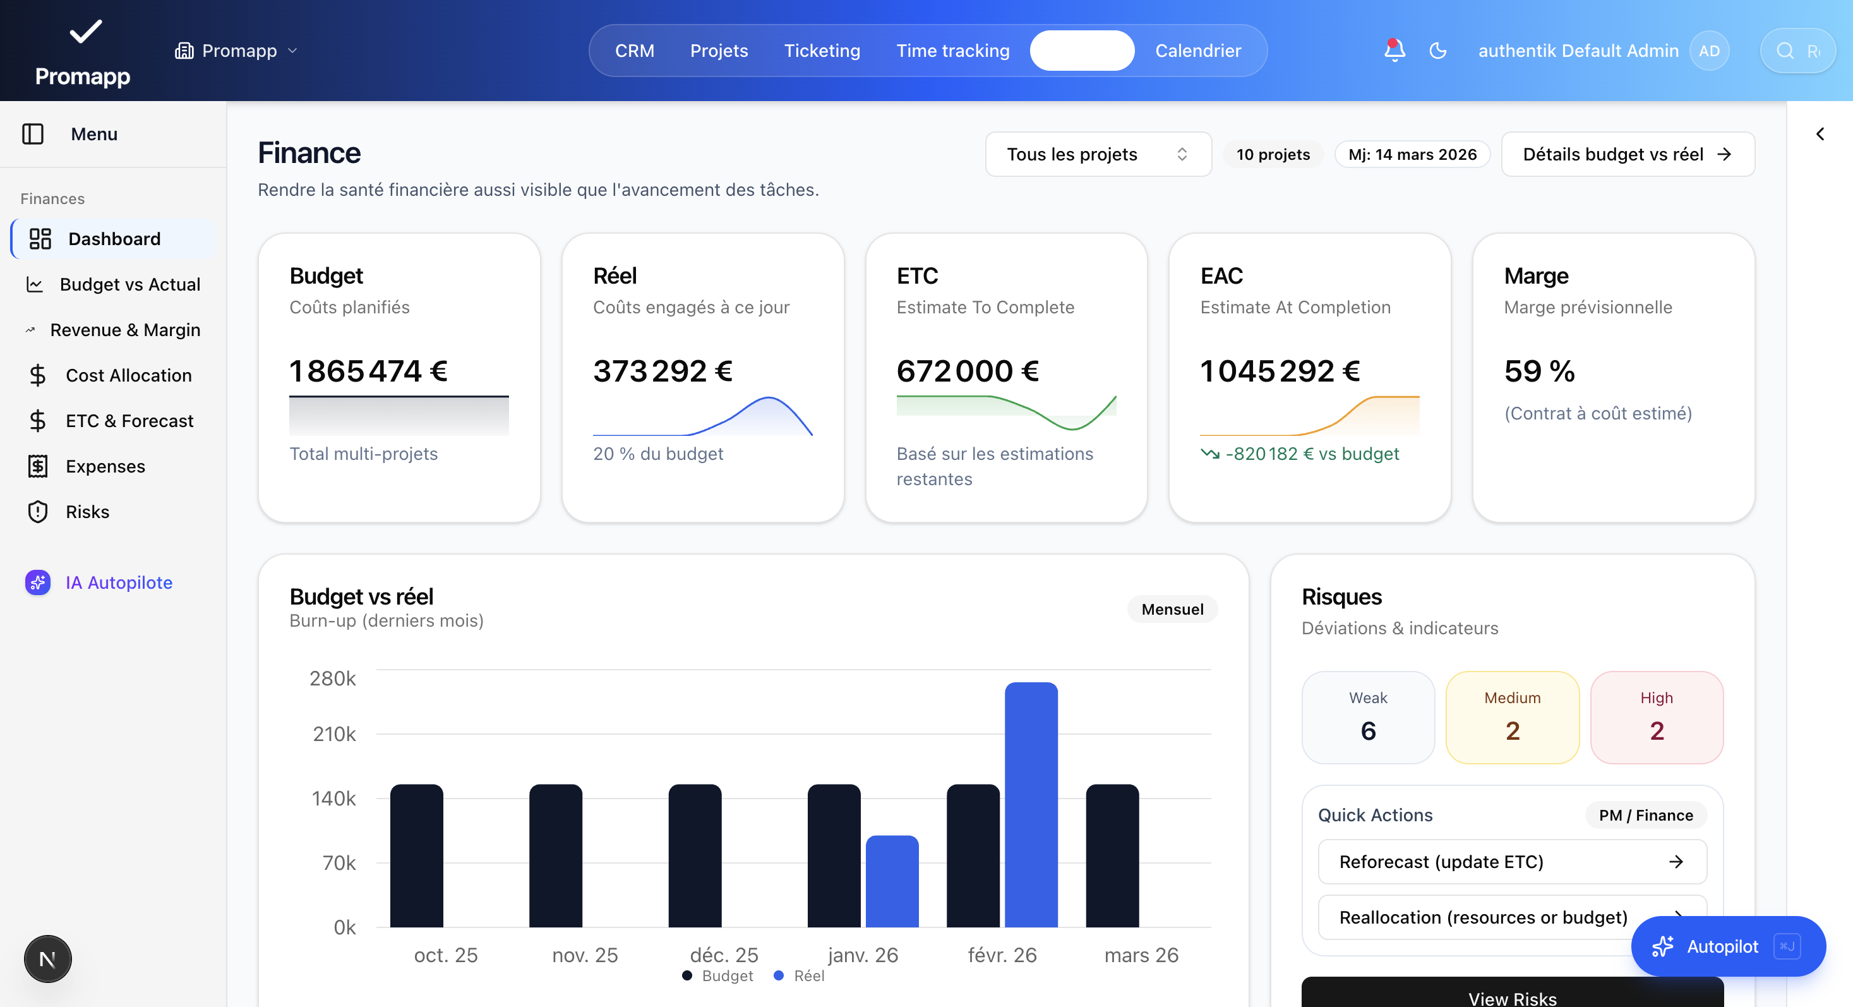Click the 10 projets badge
Screen dimensions: 1853x1007
(1273, 154)
